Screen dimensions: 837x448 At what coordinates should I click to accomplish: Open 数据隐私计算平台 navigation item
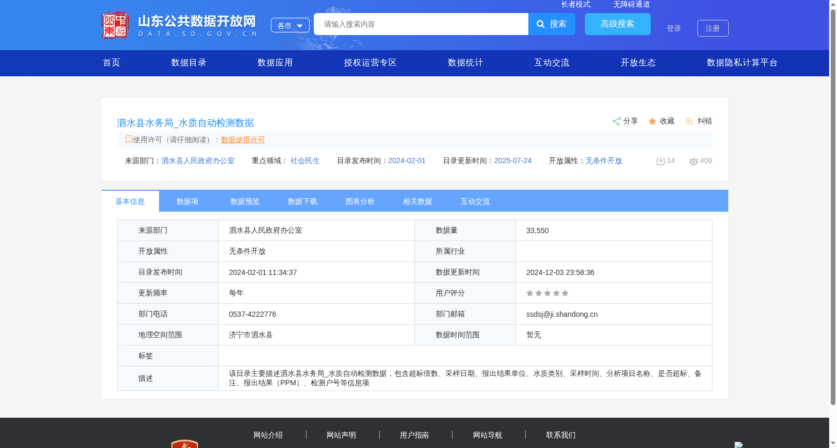click(742, 63)
